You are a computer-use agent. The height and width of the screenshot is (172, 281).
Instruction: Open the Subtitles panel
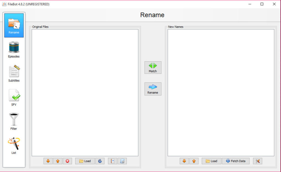[x=14, y=74]
